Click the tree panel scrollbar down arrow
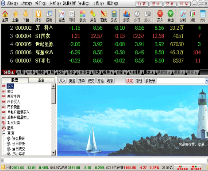This screenshot has width=208, height=171. (x=54, y=153)
